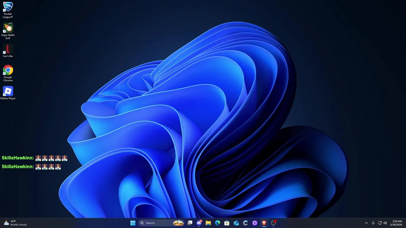Switch to Brave browser on the taskbar
This screenshot has height=228, width=406.
(264, 223)
